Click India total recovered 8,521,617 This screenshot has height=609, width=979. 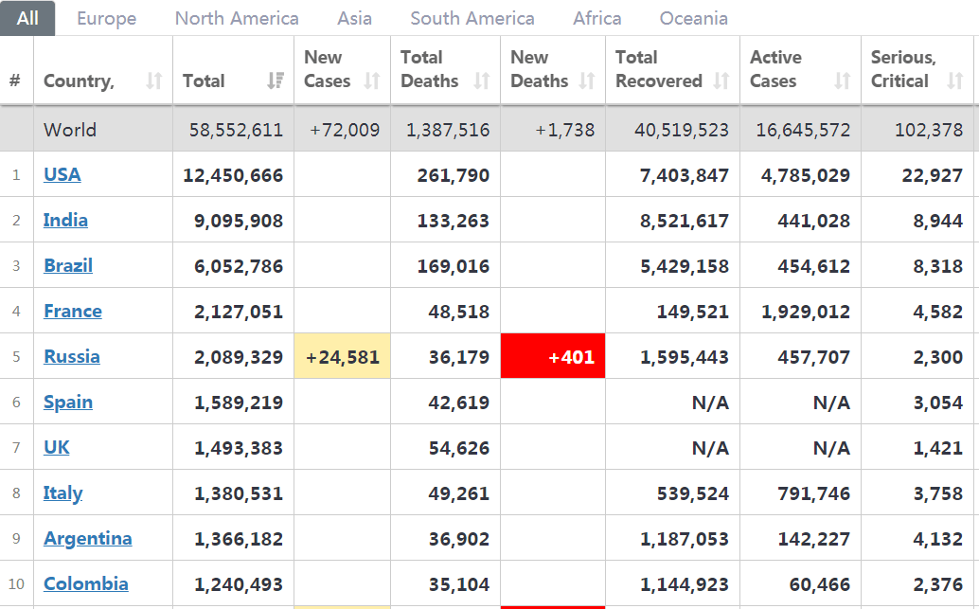coord(685,221)
